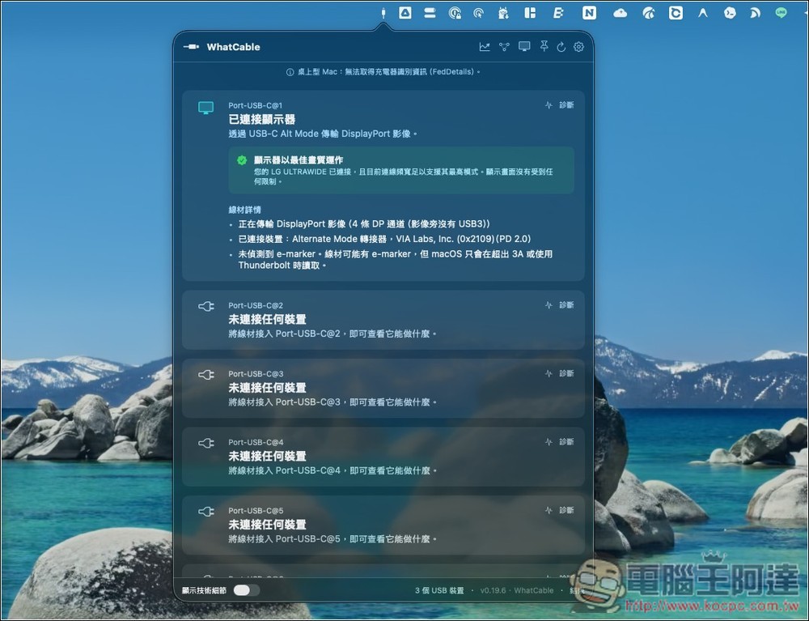Click 未連接任何裝置 under Port-USB-C@3
Viewport: 809px width, 621px height.
(267, 388)
